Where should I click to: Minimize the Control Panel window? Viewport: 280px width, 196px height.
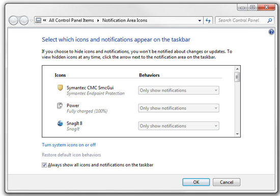[242, 8]
